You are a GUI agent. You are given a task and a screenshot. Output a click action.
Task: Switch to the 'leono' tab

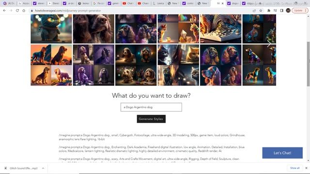(x=84, y=3)
